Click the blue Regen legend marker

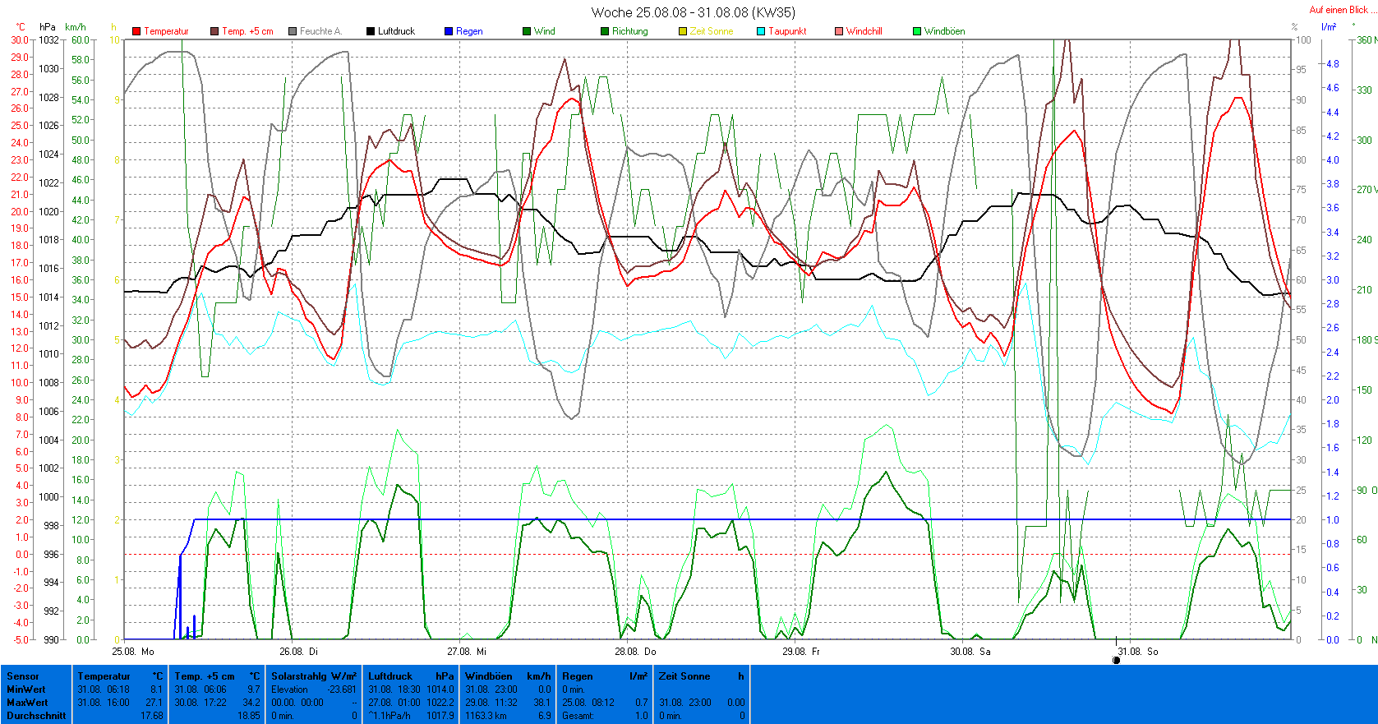coord(449,31)
